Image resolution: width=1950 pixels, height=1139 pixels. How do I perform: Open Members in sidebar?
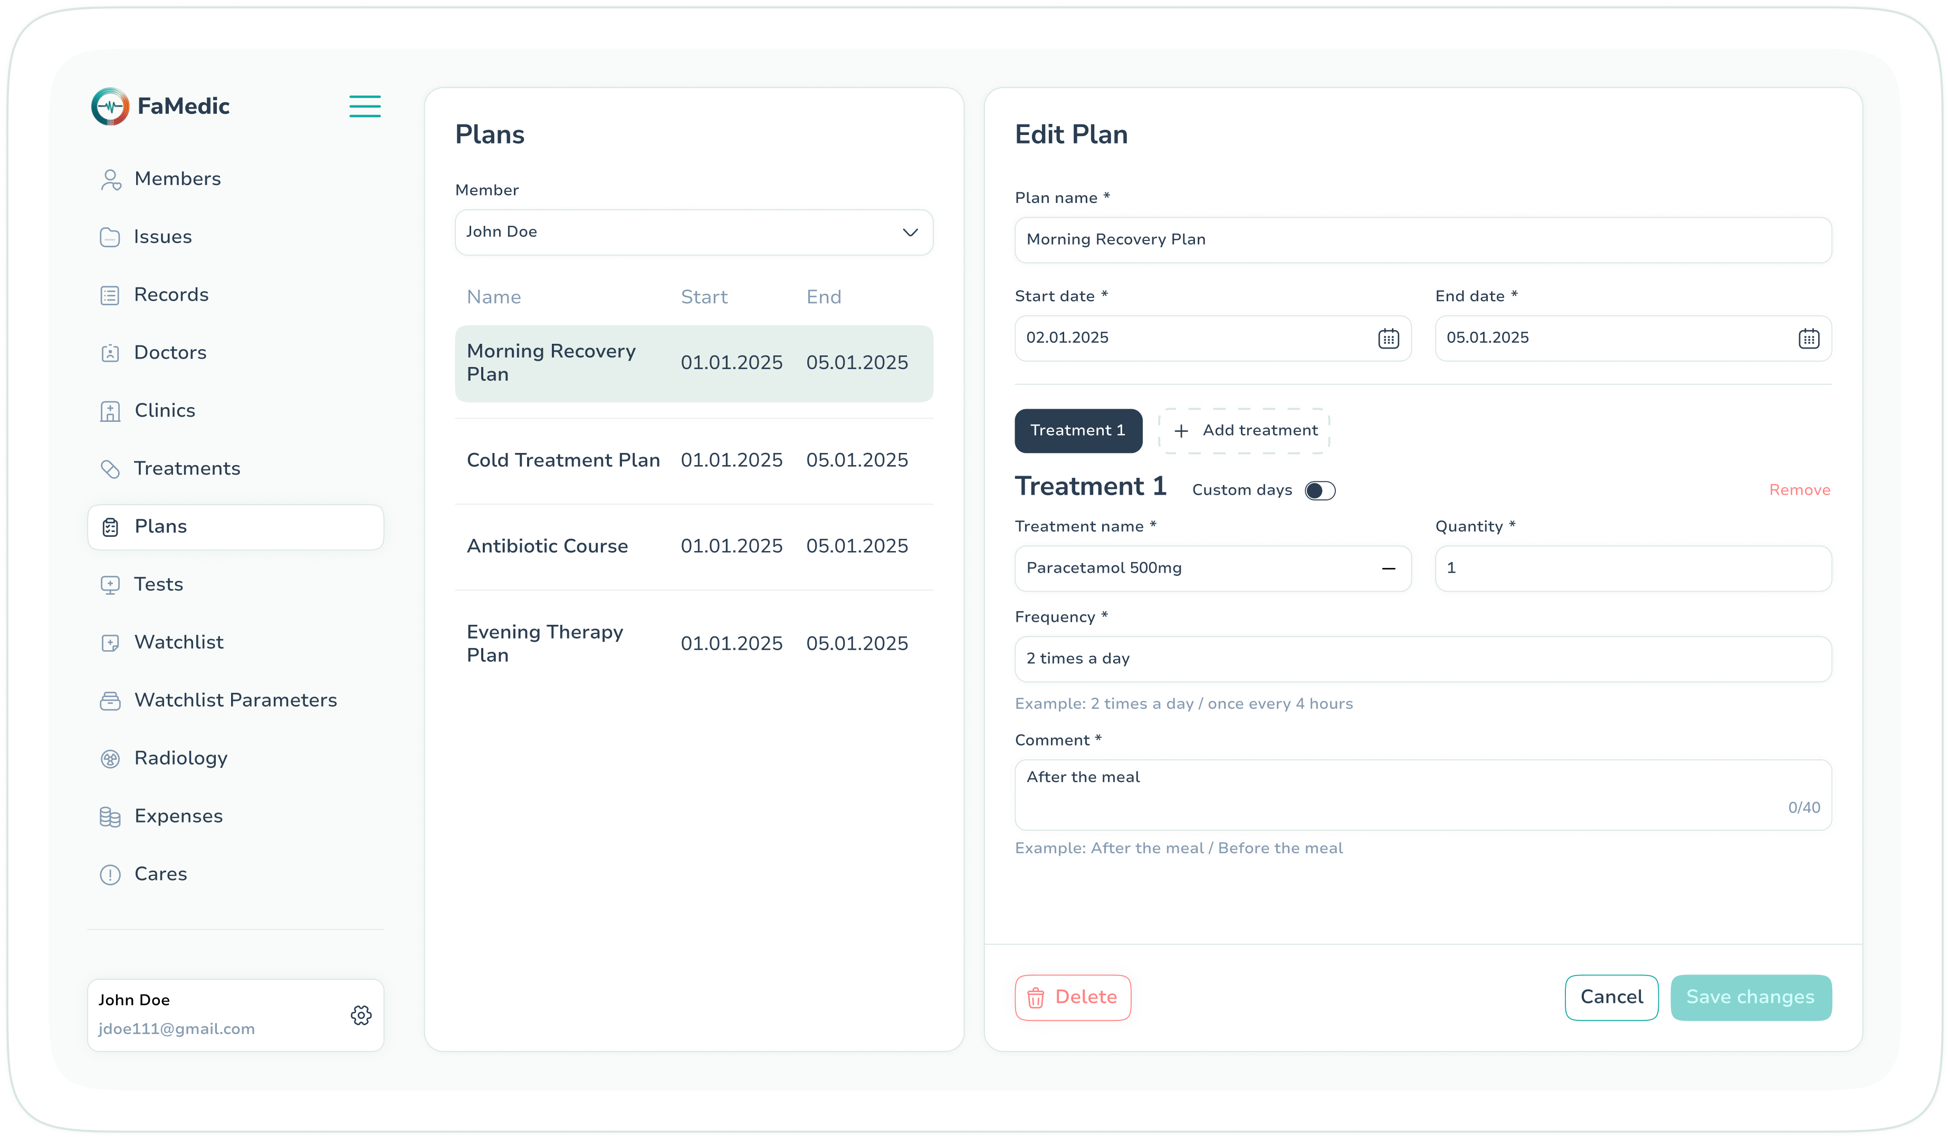[235, 179]
